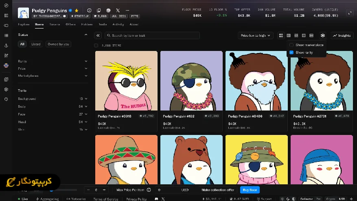Switch to two-column mosaic view icon
This screenshot has height=201, width=357.
[x=296, y=35]
